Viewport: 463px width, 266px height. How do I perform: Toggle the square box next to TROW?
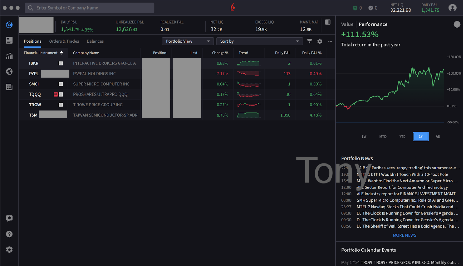tap(61, 105)
